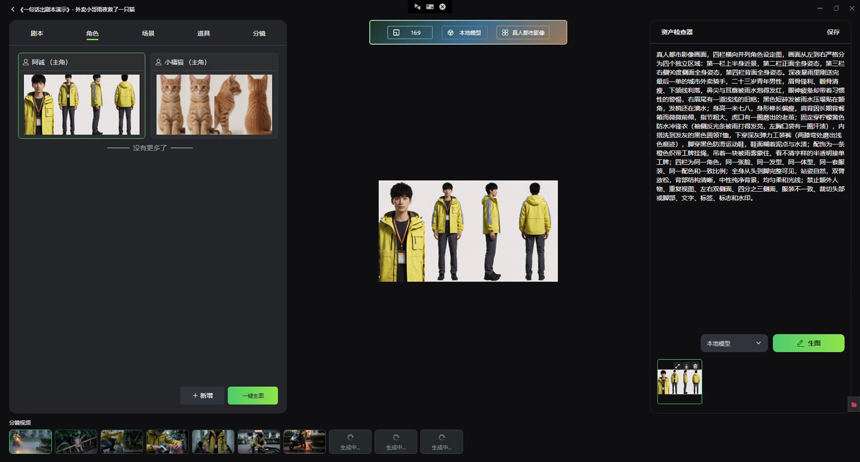This screenshot has width=860, height=462.
Task: Expand the 本地模型 dropdown beside the 生图 button
Action: 734,343
